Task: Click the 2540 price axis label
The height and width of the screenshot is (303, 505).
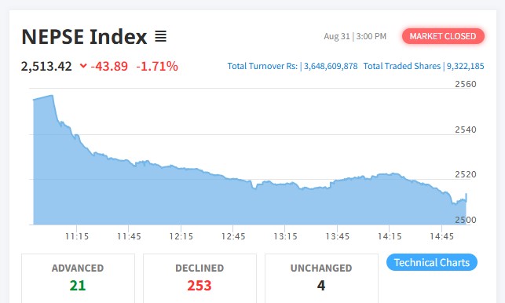Action: pyautogui.click(x=466, y=130)
